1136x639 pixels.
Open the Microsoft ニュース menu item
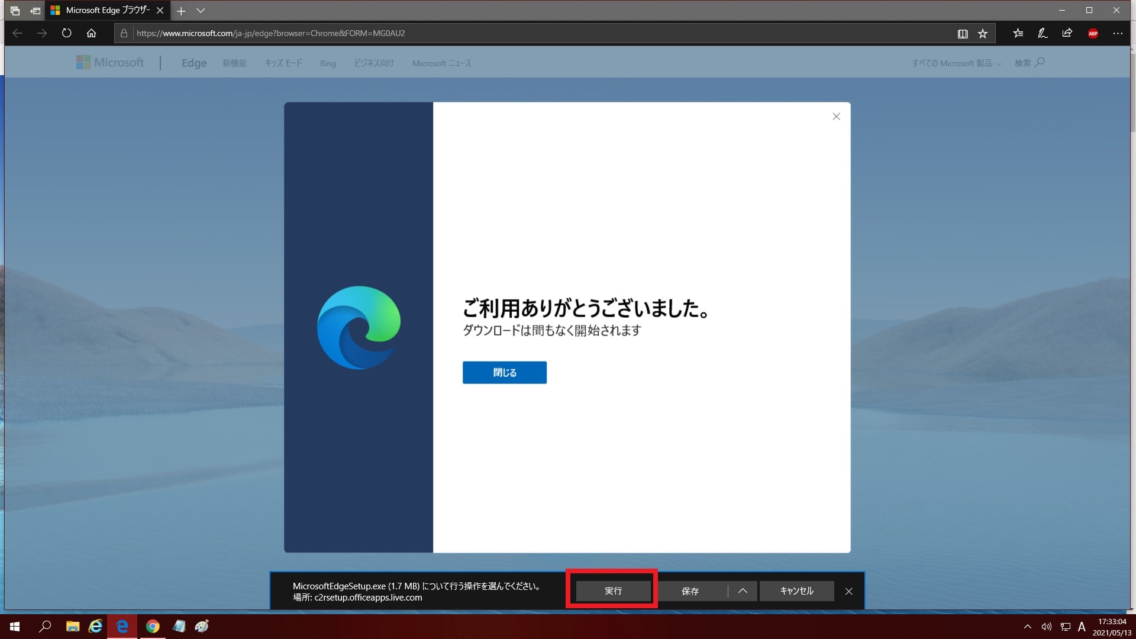[442, 63]
